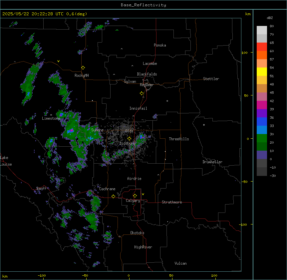Click the -100 tick label on the vertical axis

coord(243,224)
